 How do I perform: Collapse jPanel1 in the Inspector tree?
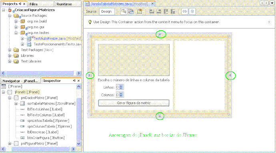click(3, 92)
